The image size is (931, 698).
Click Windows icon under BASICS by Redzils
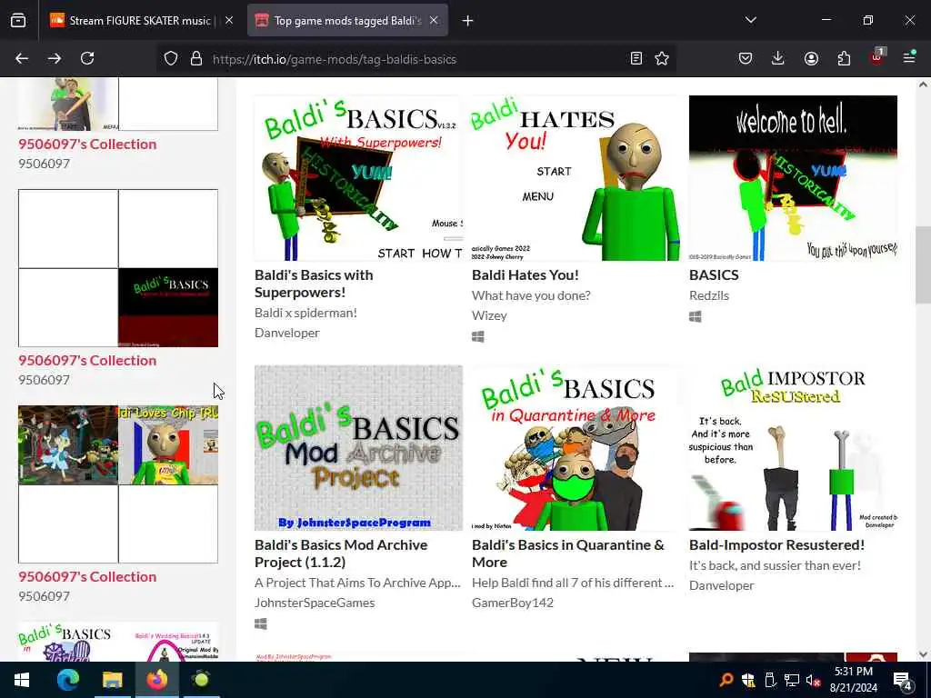pos(696,316)
